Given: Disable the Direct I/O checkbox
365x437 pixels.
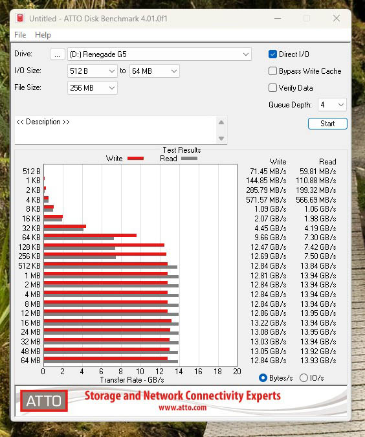Looking at the screenshot, I should pyautogui.click(x=272, y=54).
